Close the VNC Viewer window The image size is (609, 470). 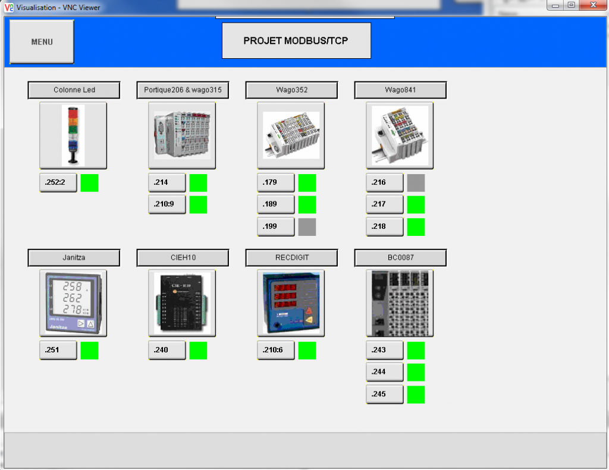tap(593, 5)
